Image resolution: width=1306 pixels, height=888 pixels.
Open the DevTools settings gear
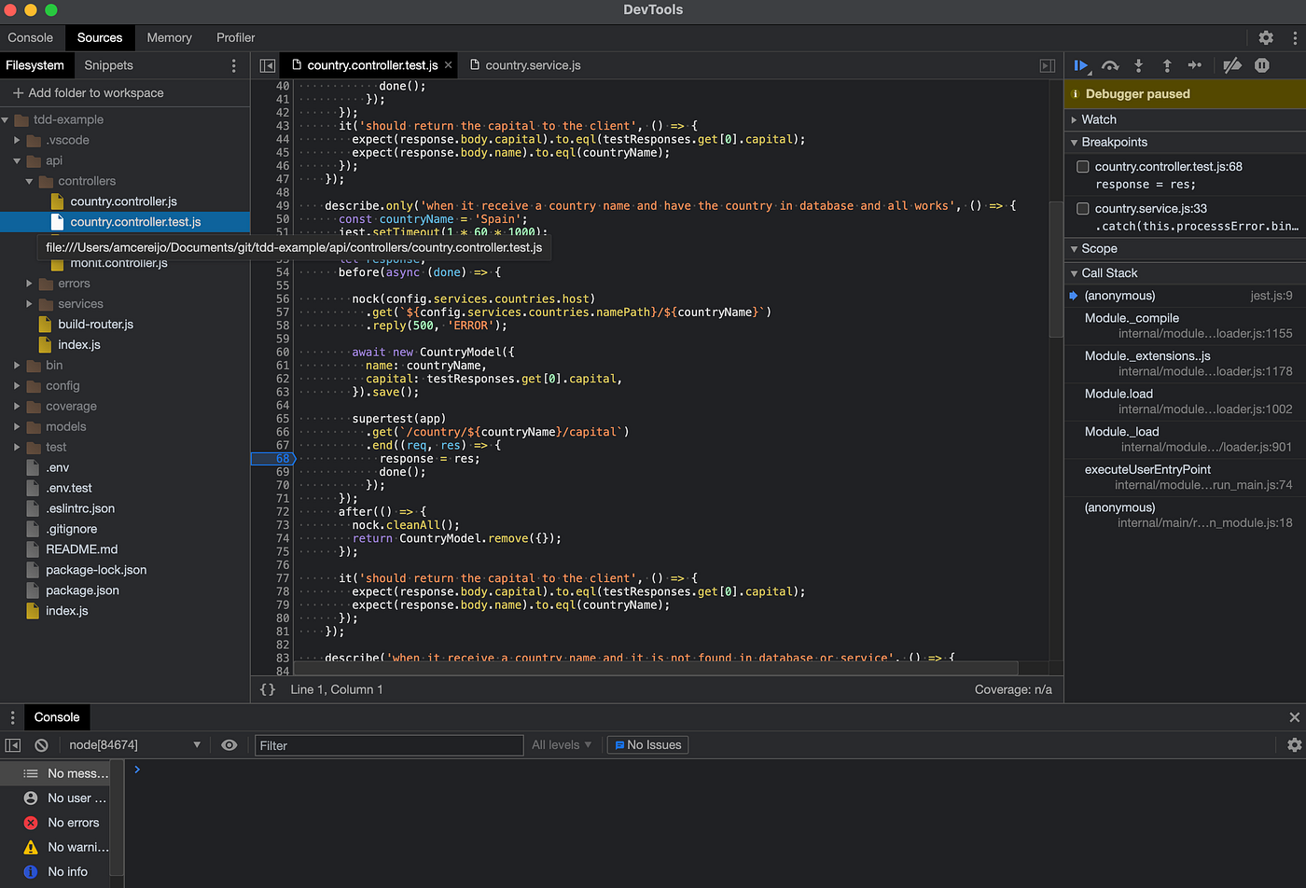coord(1265,37)
